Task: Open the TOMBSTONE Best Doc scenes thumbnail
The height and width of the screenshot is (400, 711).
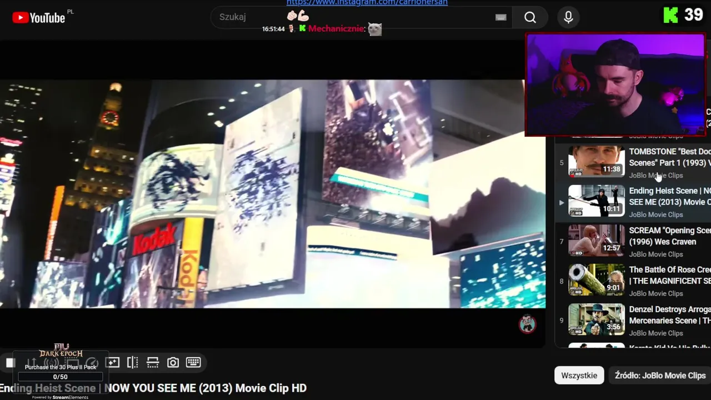Action: pyautogui.click(x=596, y=161)
